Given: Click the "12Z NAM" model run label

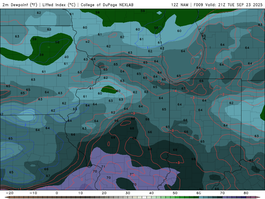Looking at the screenshot, I should pos(180,5).
